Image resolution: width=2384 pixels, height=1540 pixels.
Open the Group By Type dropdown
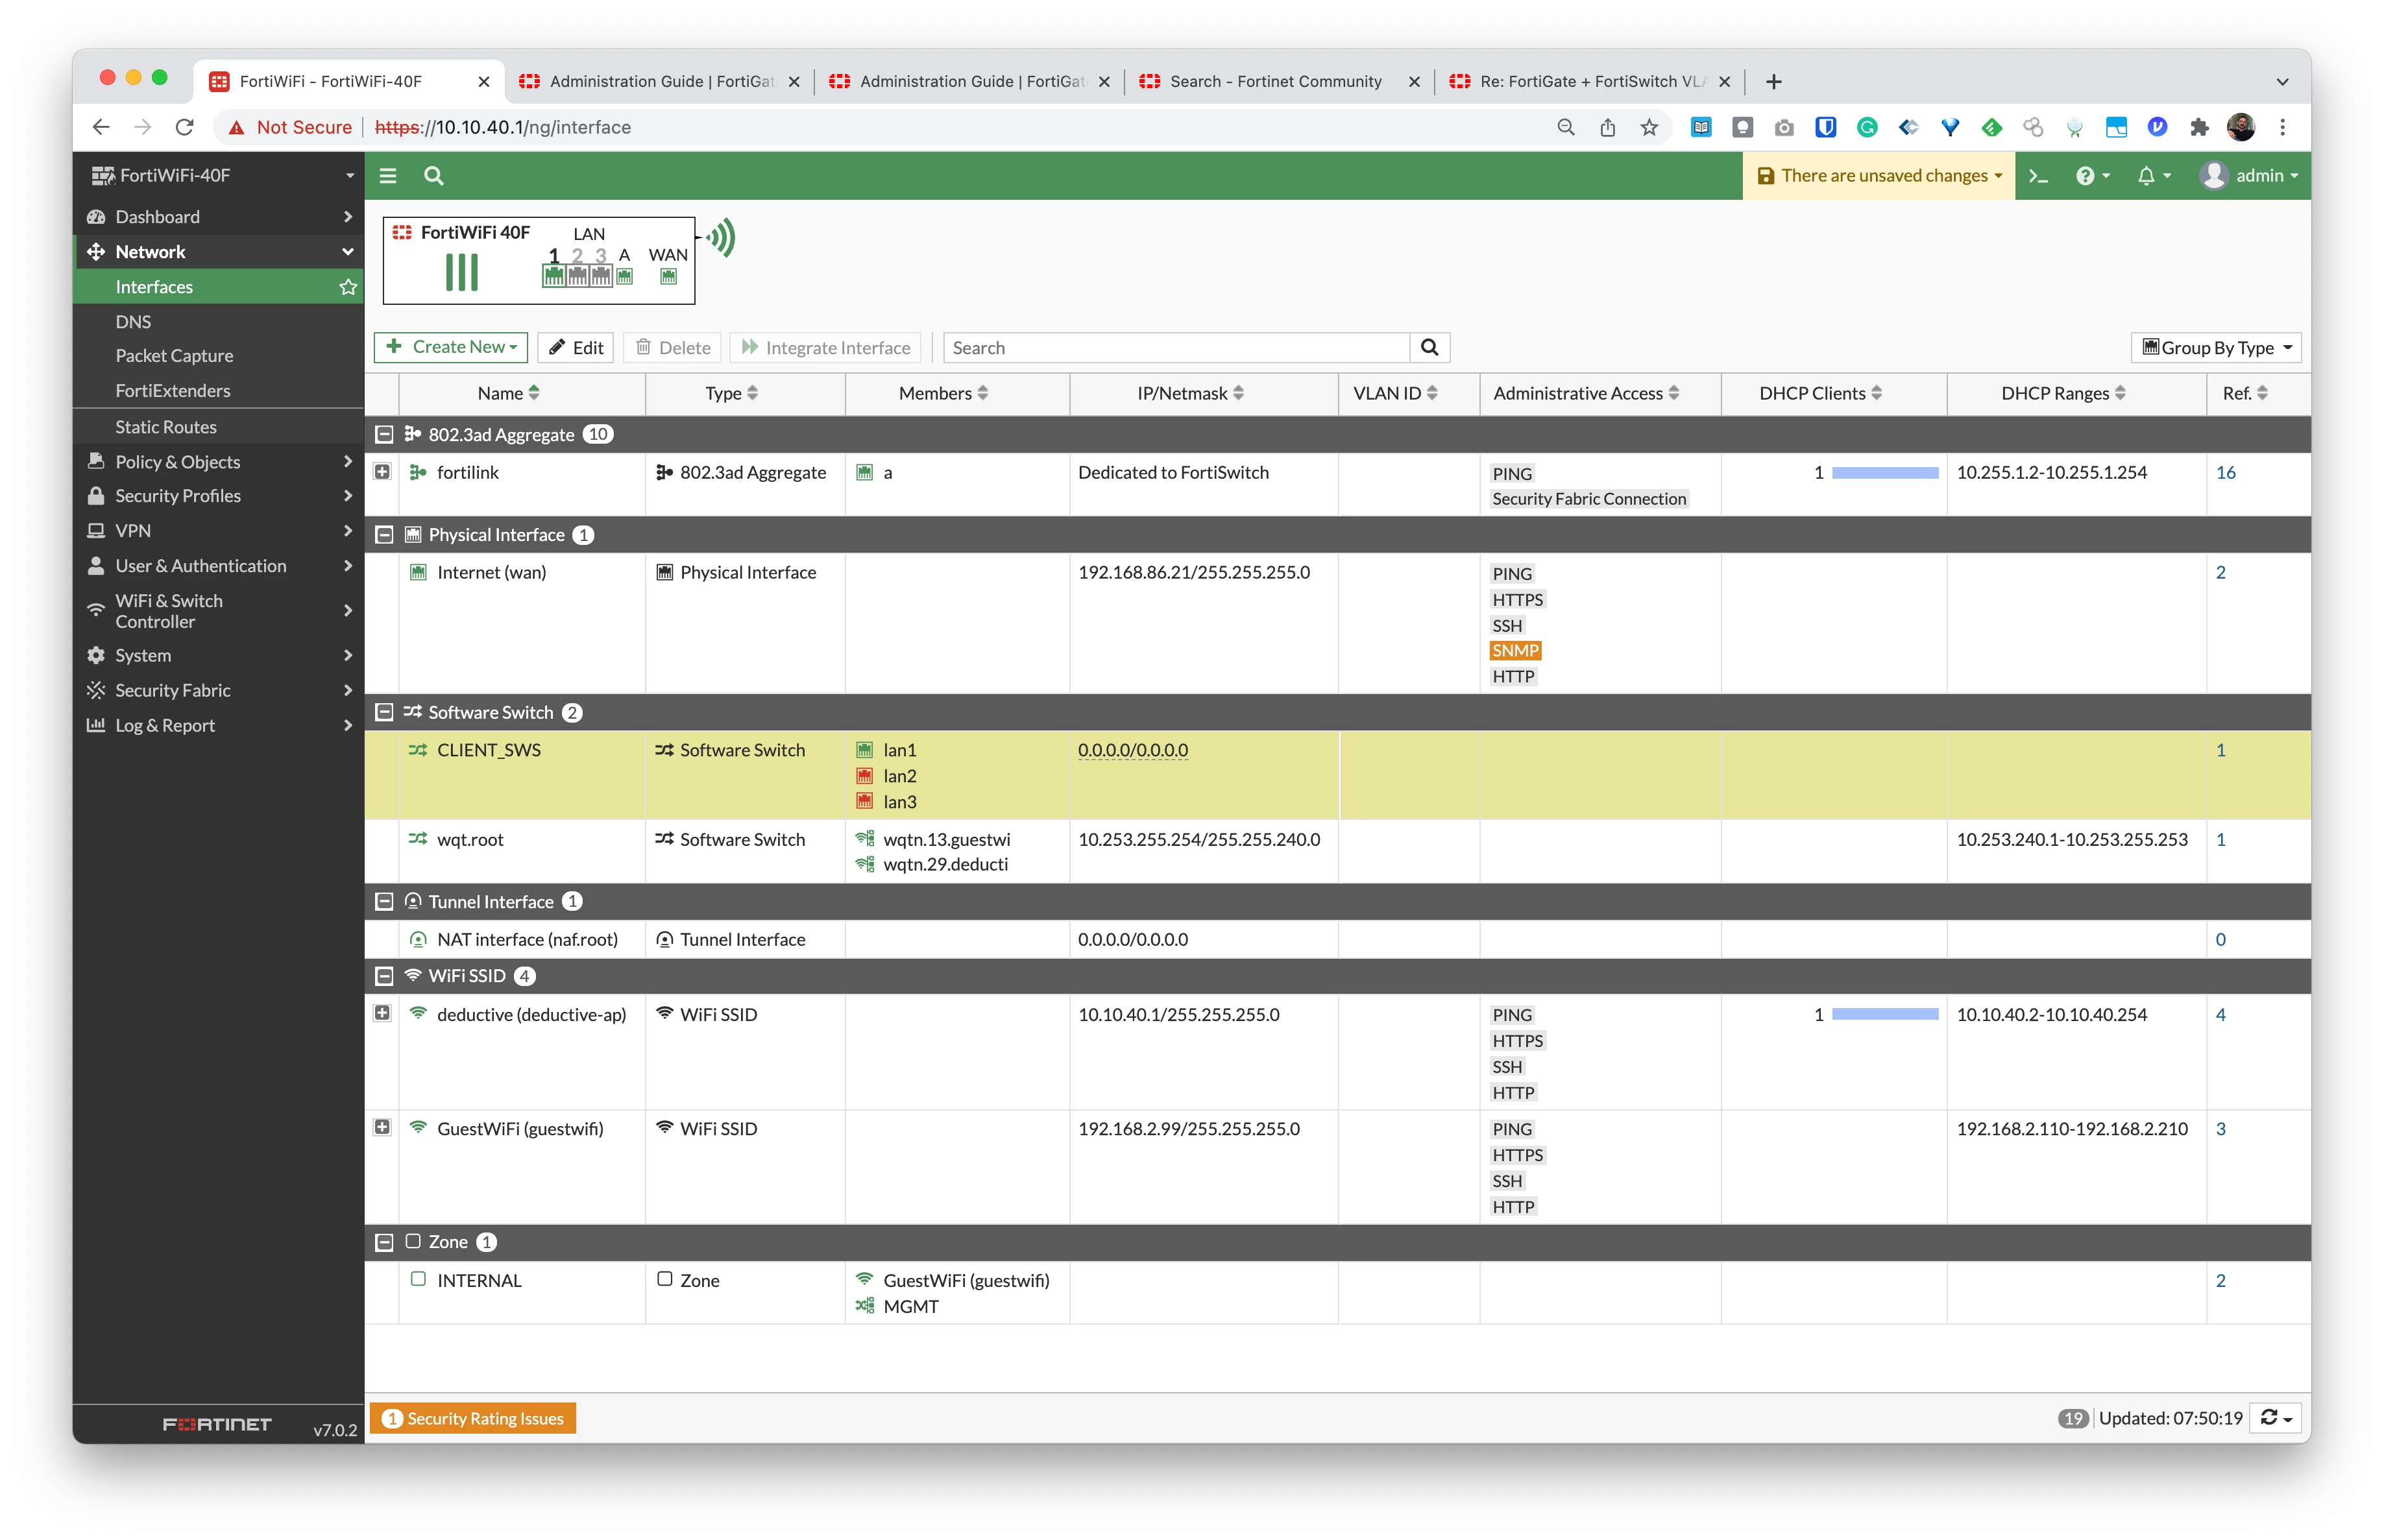(2216, 347)
